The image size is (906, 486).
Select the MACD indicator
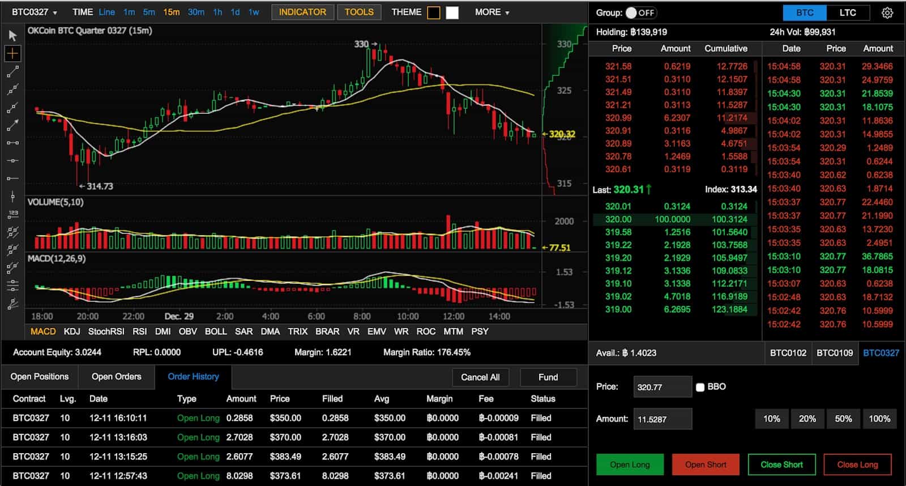[43, 331]
